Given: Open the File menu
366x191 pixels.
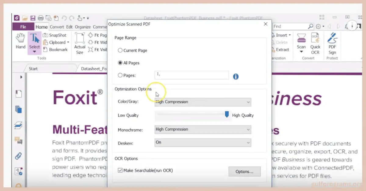Looking at the screenshot, I should [23, 27].
